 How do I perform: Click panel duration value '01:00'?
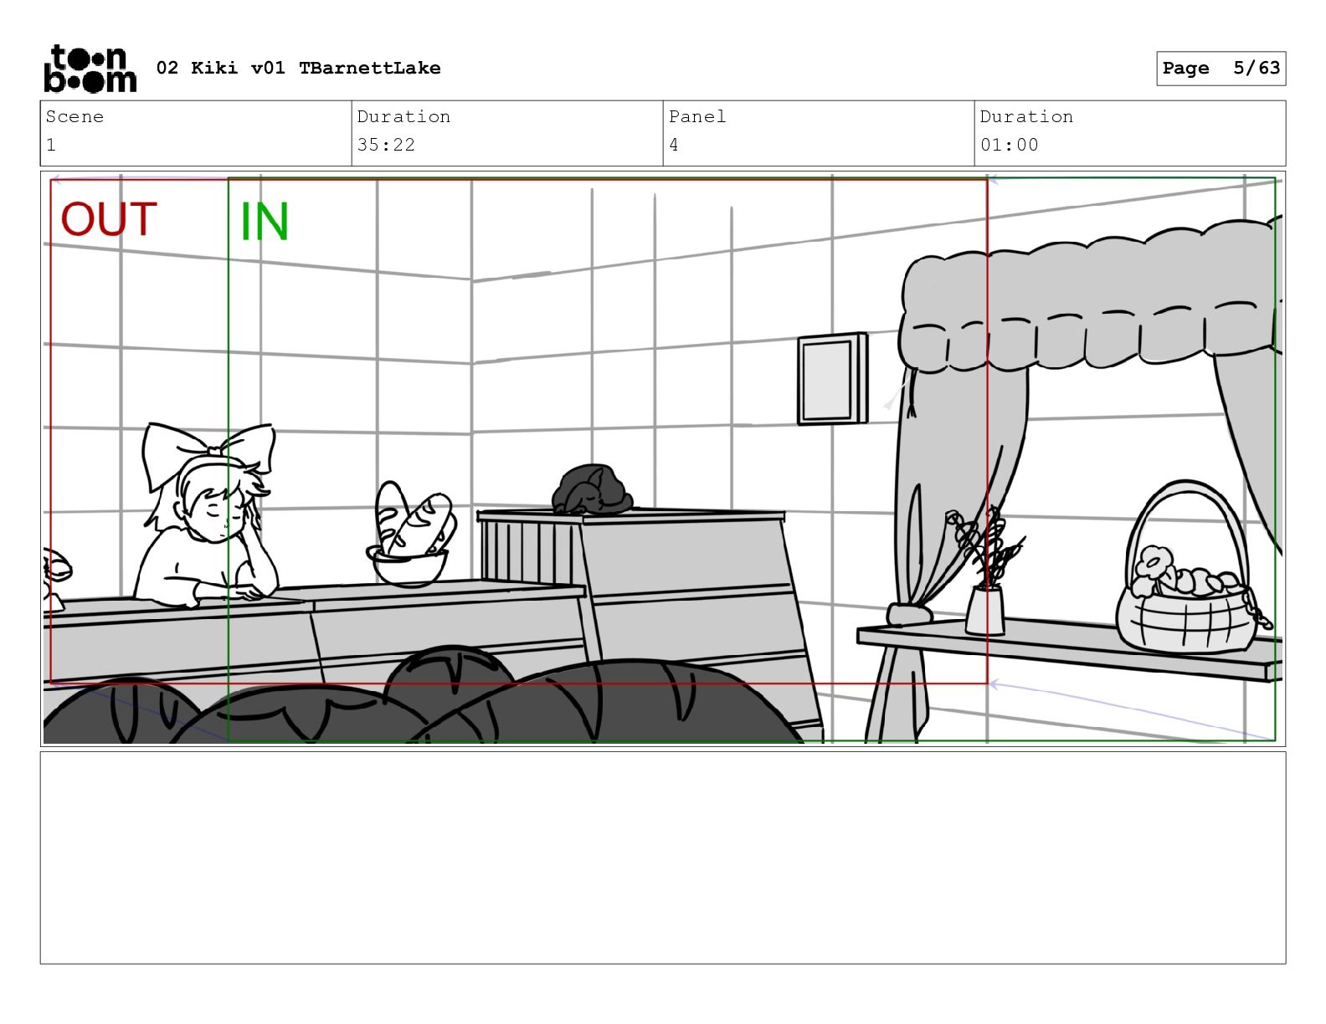coord(1009,145)
